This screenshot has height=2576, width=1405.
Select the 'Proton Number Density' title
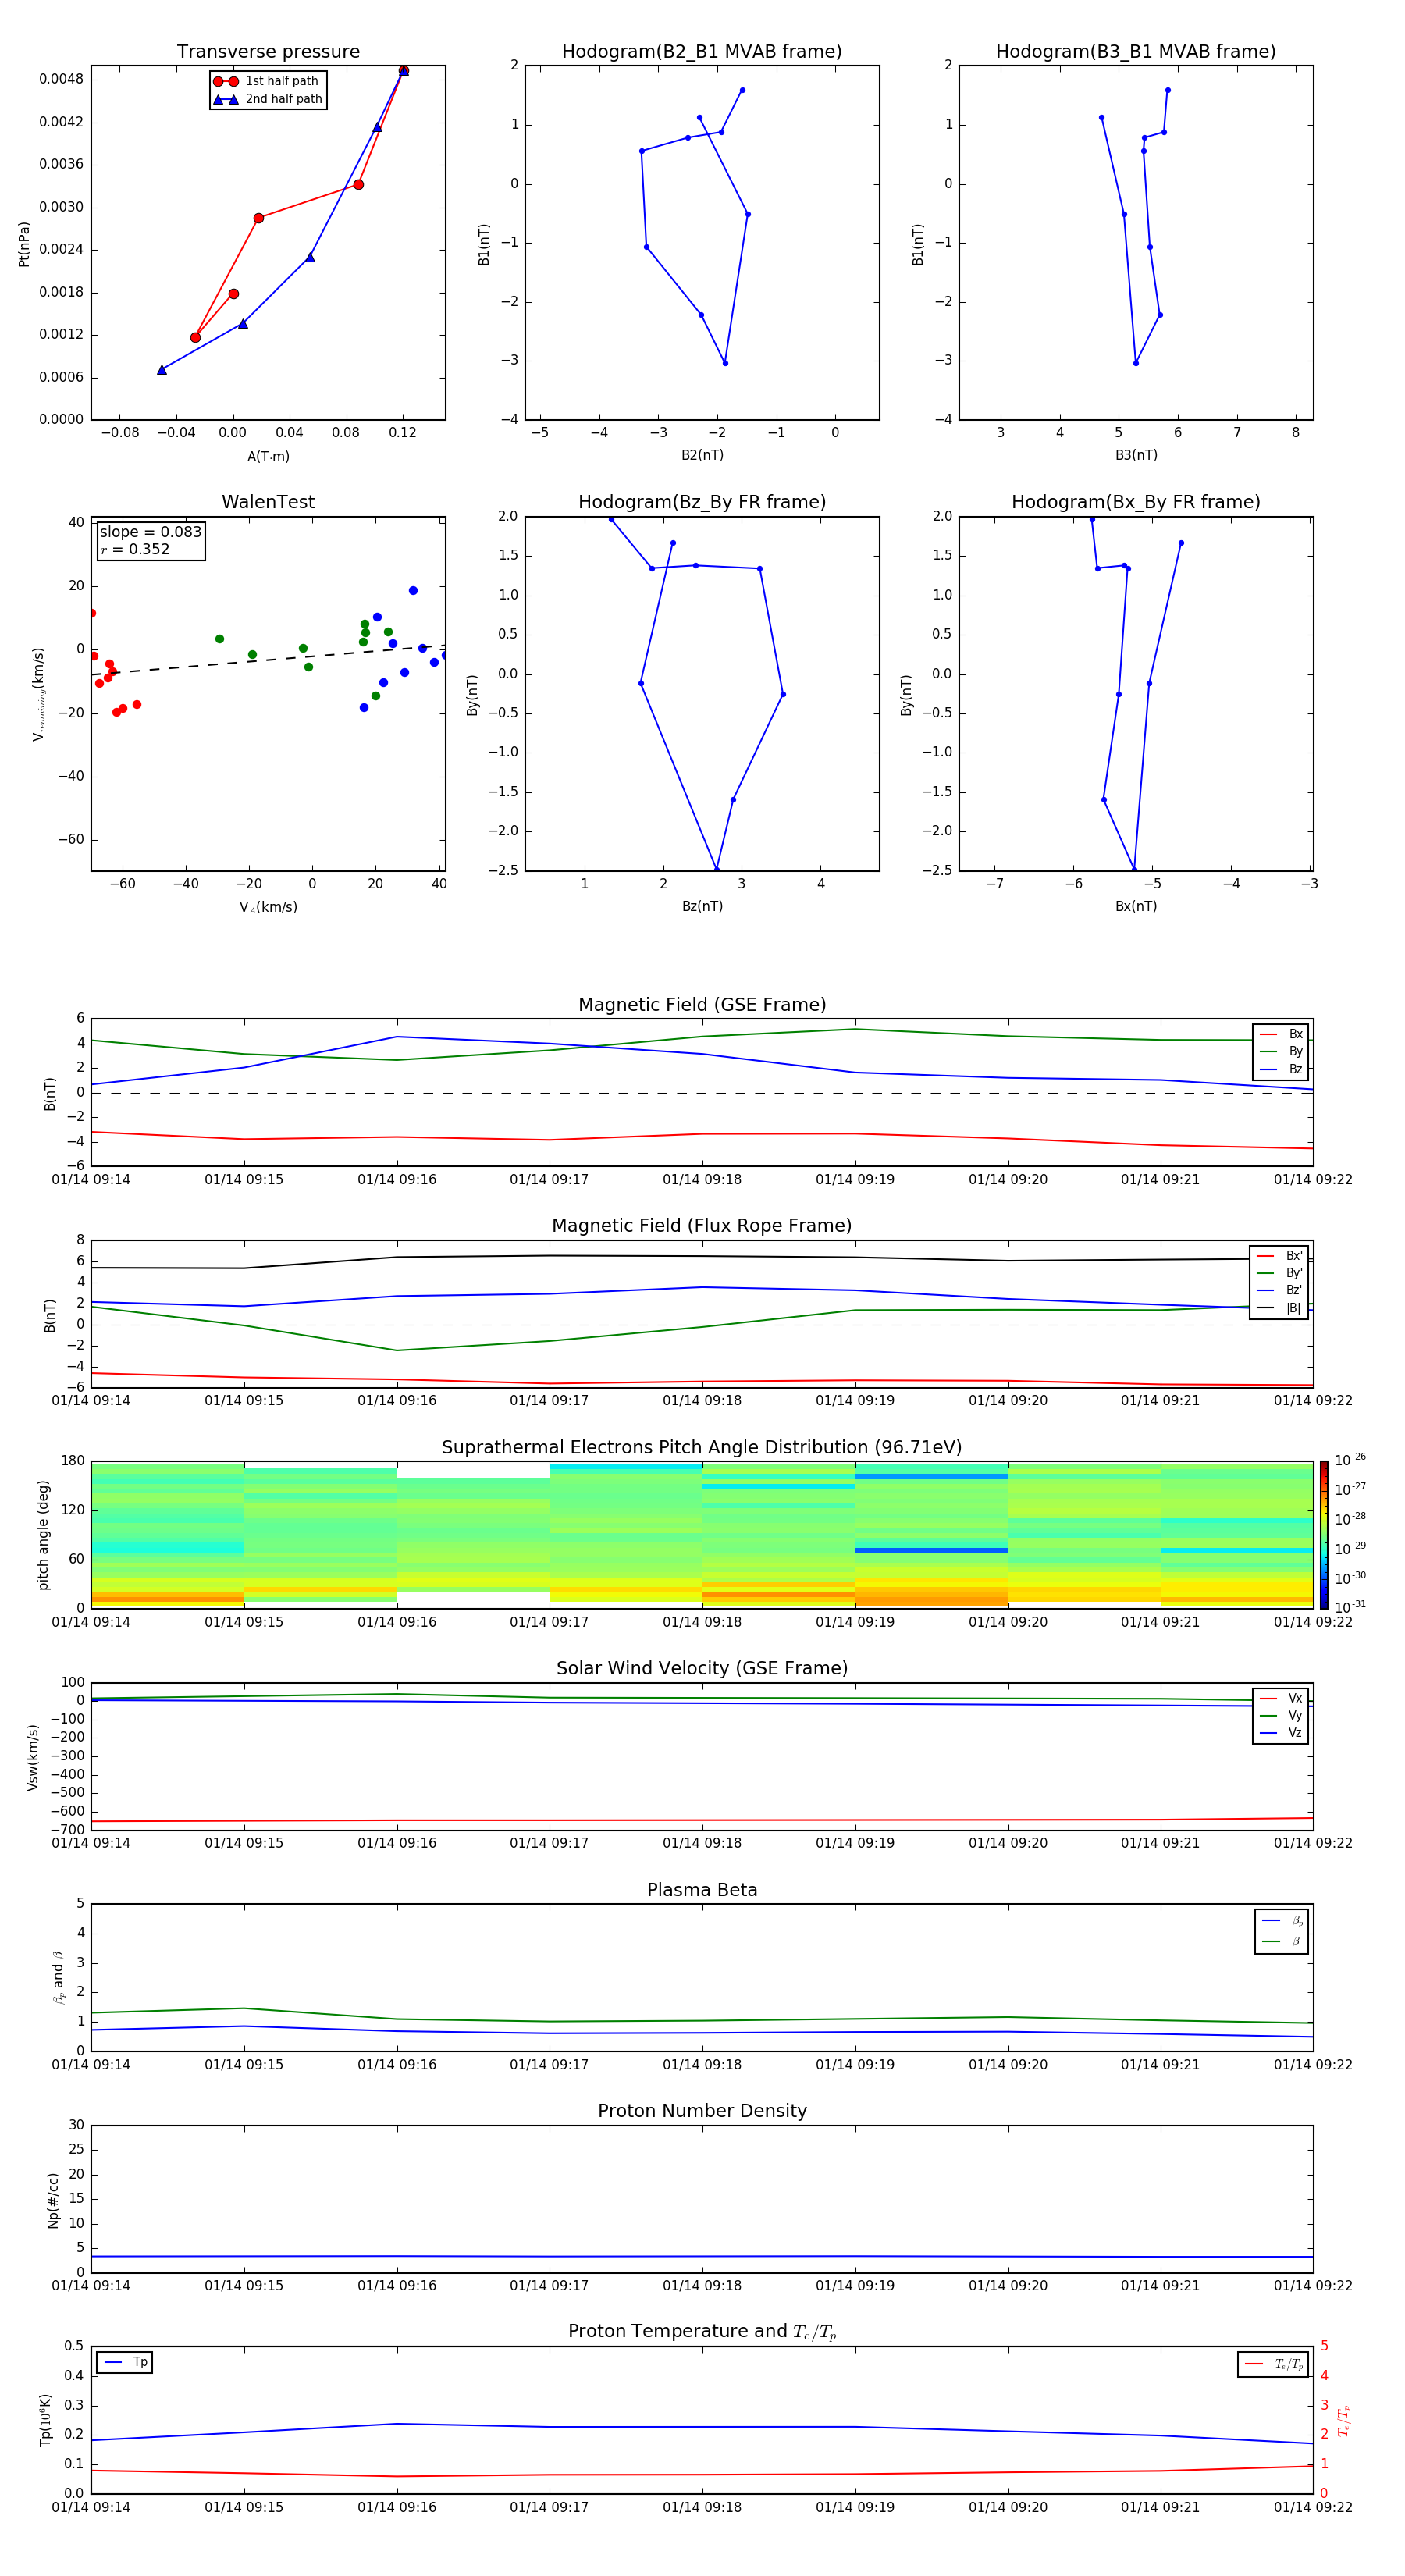702,2111
